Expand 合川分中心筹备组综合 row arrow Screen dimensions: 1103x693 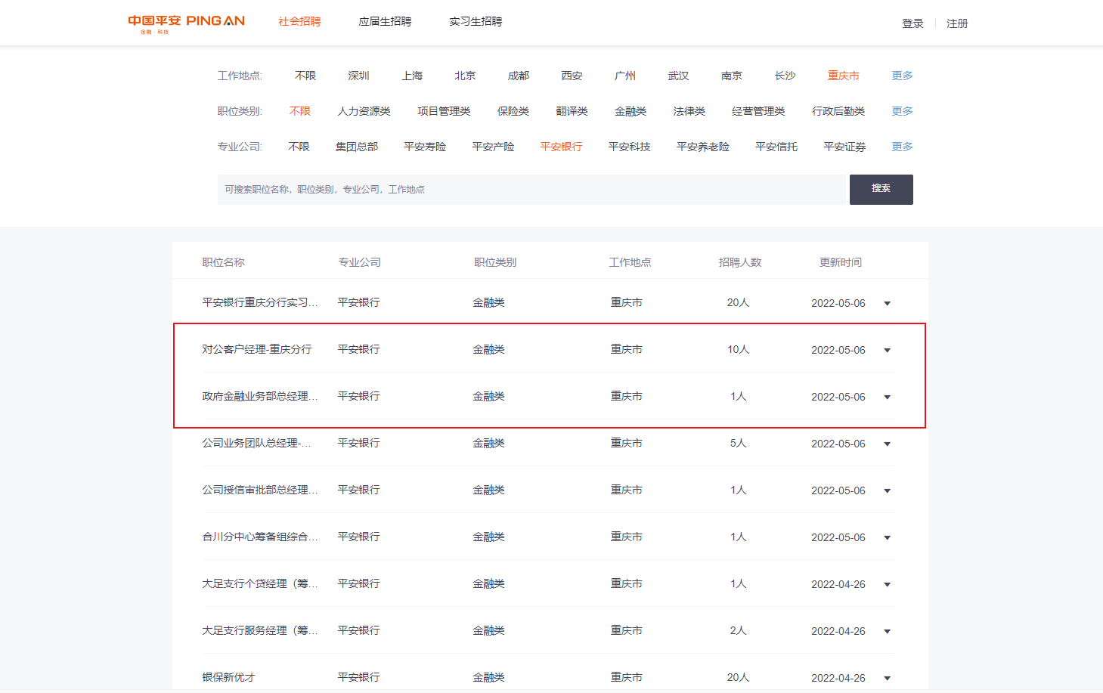tap(888, 538)
